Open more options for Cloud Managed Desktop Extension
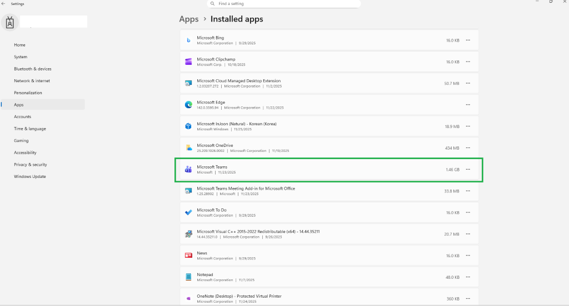This screenshot has height=306, width=569. click(x=468, y=83)
